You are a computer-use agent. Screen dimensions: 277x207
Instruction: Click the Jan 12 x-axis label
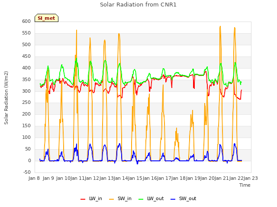(x=92, y=178)
